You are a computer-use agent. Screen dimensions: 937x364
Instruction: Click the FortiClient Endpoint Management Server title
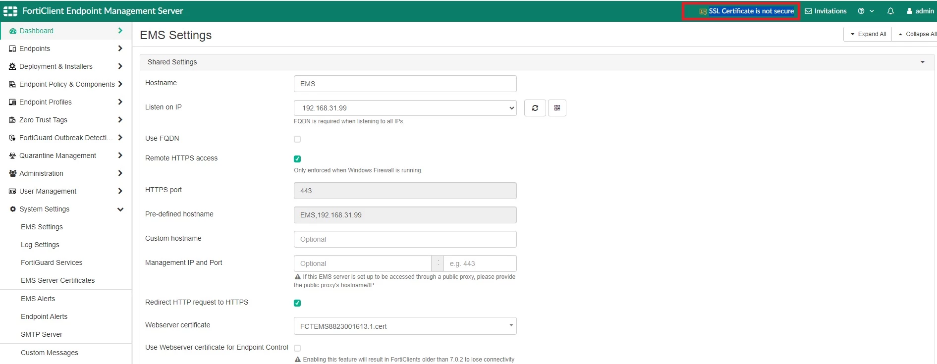tap(103, 11)
